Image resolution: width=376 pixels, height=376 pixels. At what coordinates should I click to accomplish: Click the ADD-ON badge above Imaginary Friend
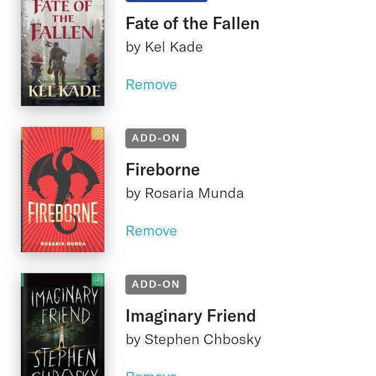(x=156, y=285)
